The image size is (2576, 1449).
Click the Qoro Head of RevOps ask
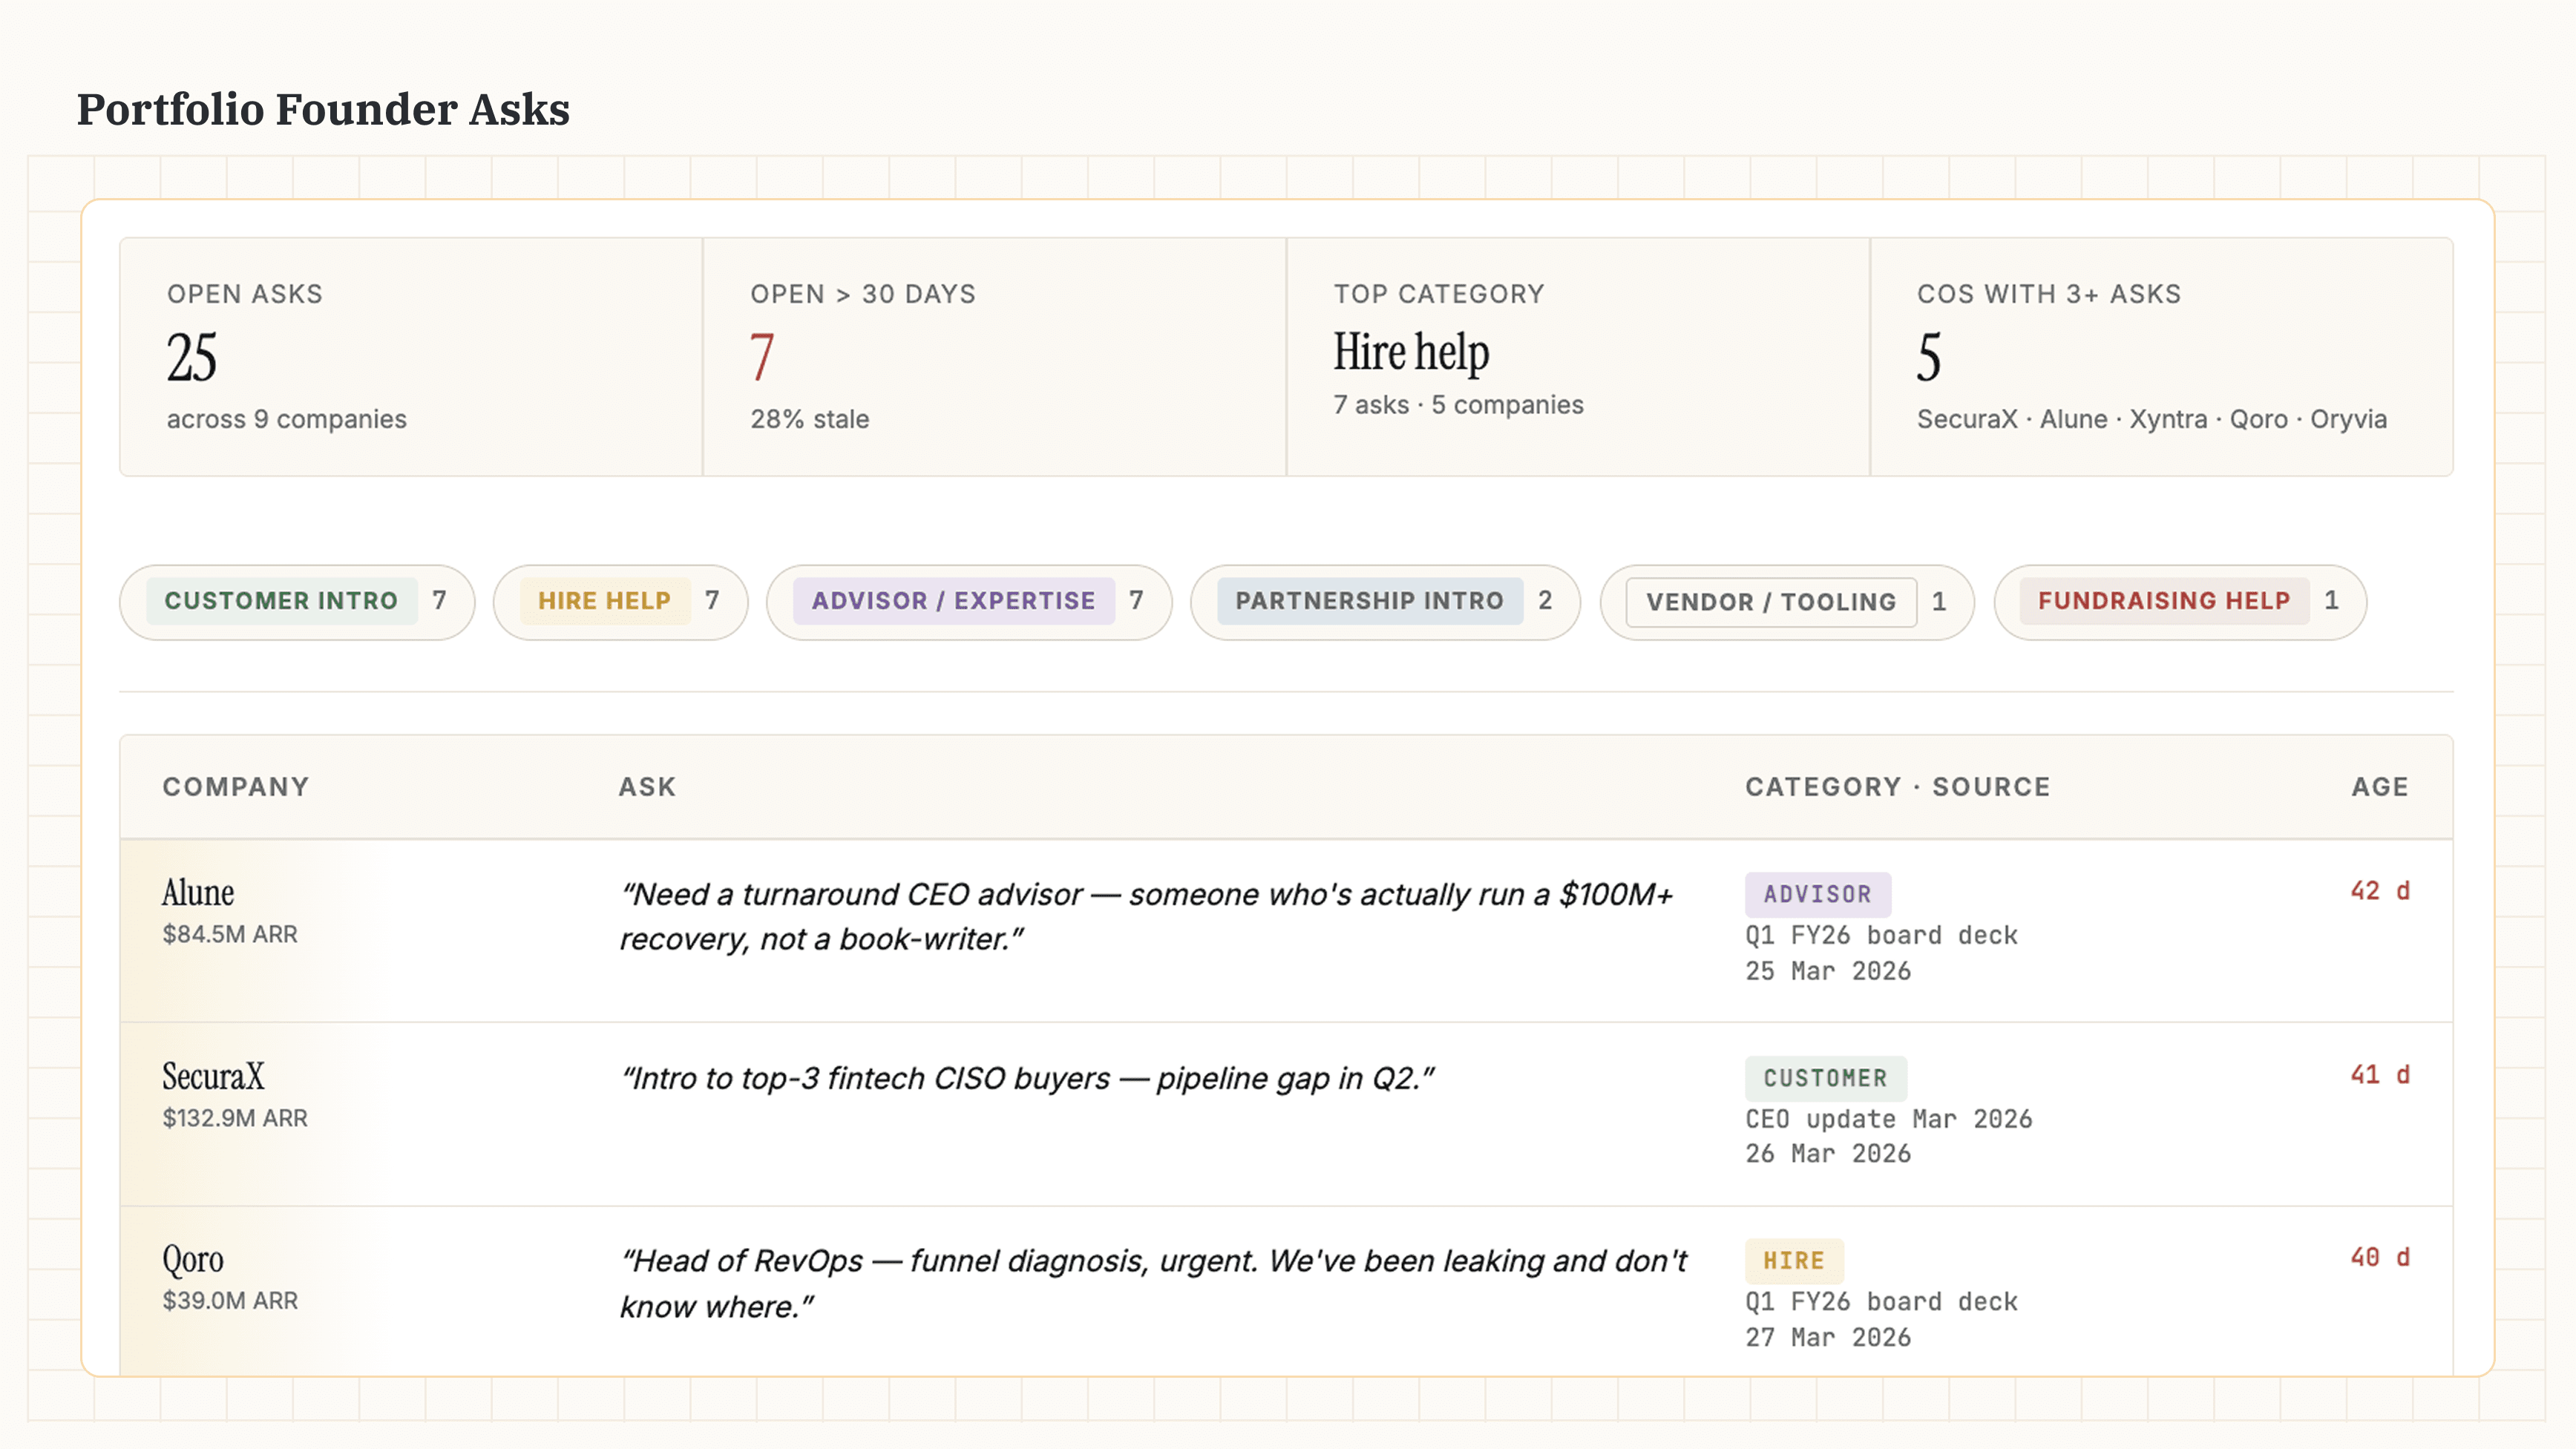[x=1153, y=1283]
